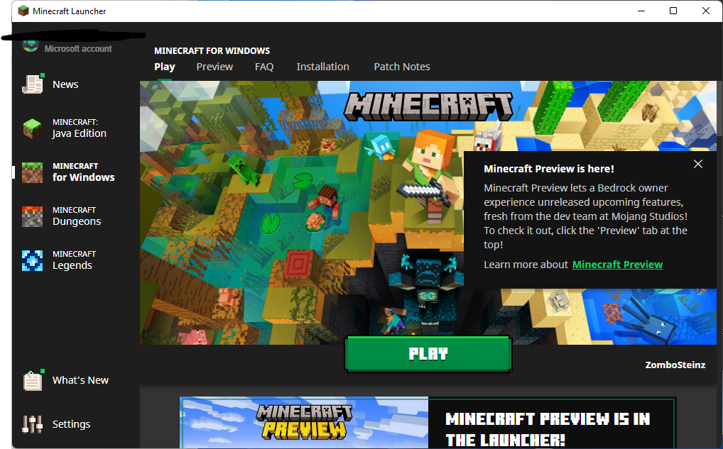Viewport: 723px width, 449px height.
Task: Minimize the Minecraft Launcher window
Action: [x=641, y=11]
